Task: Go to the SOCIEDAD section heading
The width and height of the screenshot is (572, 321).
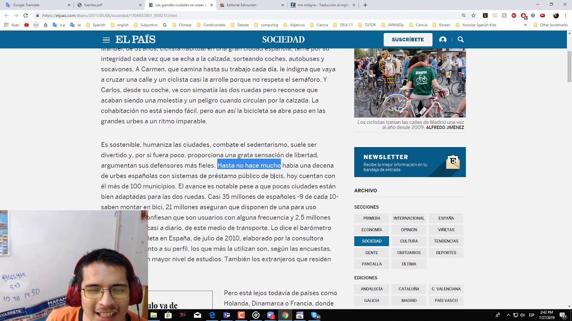Action: (x=283, y=40)
